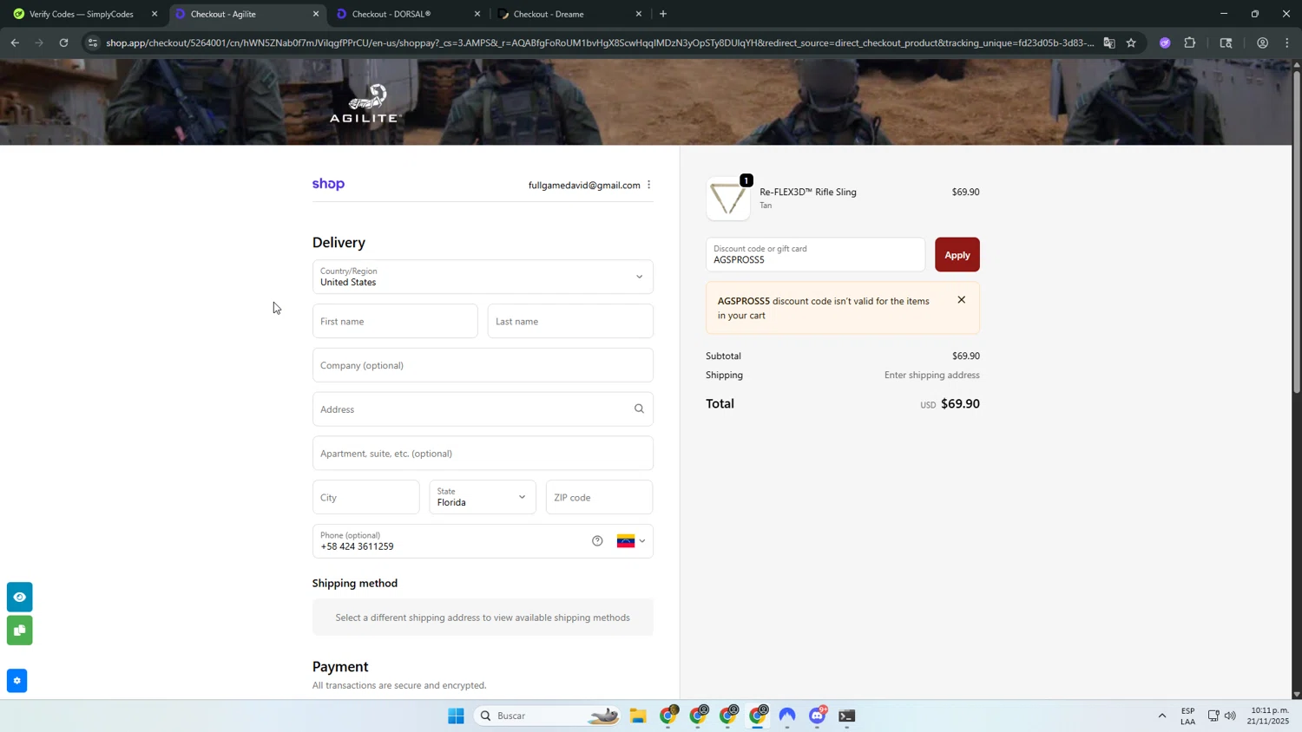Image resolution: width=1302 pixels, height=732 pixels.
Task: Click the ZIP code field
Action: click(x=599, y=497)
